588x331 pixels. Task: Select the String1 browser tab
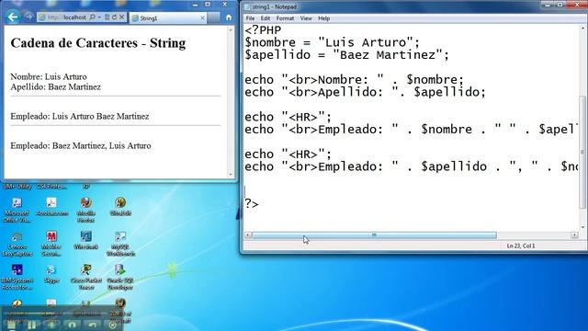click(x=168, y=18)
